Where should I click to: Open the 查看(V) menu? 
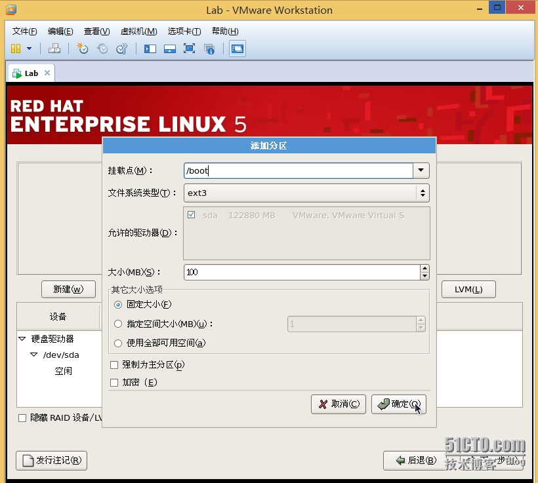pyautogui.click(x=96, y=31)
